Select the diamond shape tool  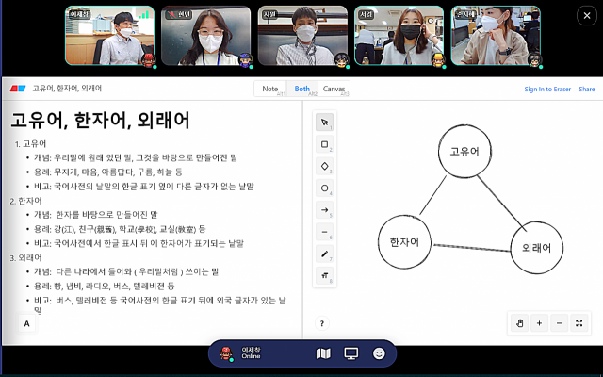pyautogui.click(x=324, y=166)
